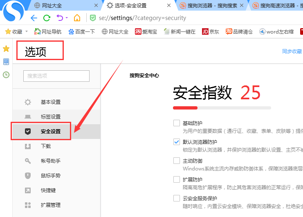Click the Sogou browser logo avatar
The height and width of the screenshot is (217, 303).
pyautogui.click(x=13, y=11)
